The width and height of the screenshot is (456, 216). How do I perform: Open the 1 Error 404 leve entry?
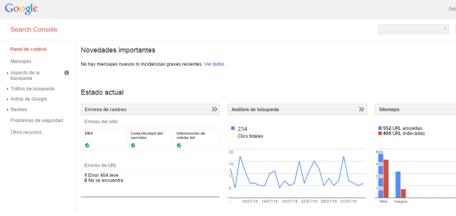tap(102, 175)
